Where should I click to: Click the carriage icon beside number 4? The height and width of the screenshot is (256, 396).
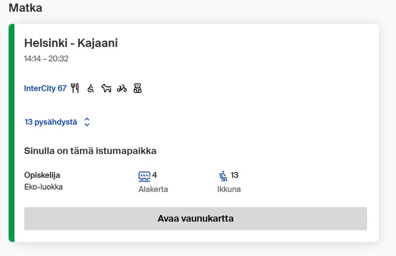point(144,175)
